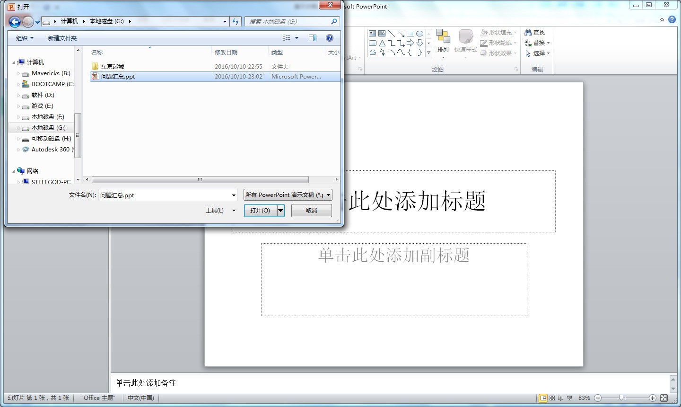This screenshot has height=407, width=681.
Task: Select 游戏 (E:) drive in tree
Action: coord(43,106)
